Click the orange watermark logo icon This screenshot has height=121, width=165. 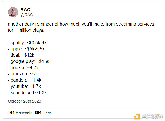(137, 116)
